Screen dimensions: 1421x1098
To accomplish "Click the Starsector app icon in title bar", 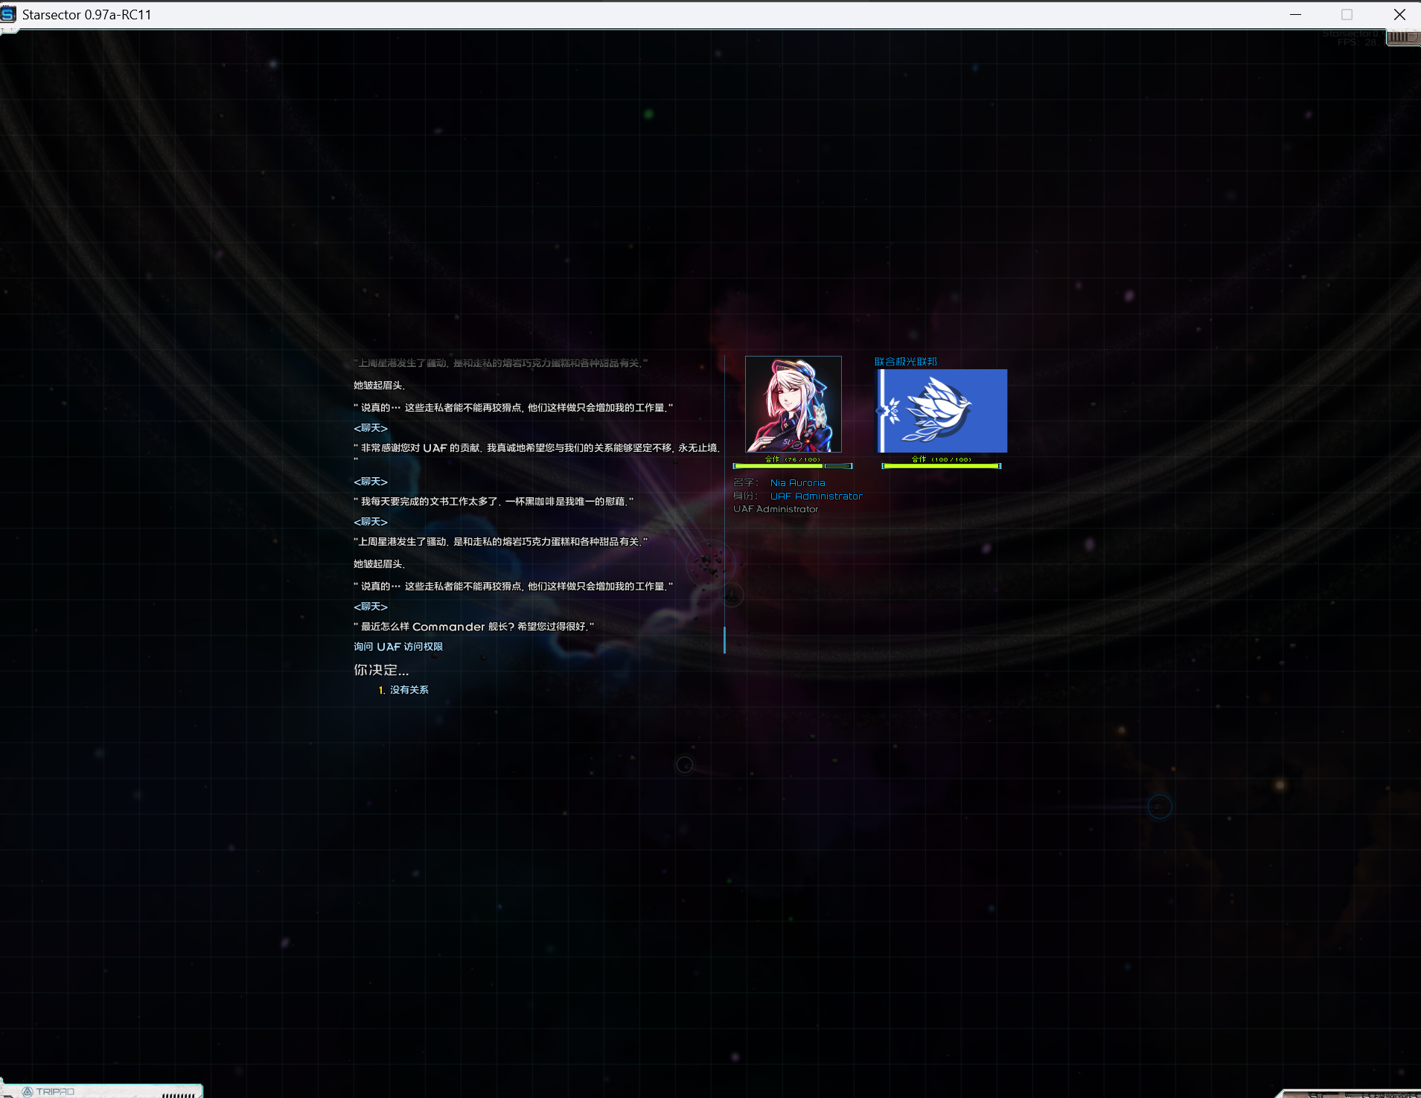I will point(8,14).
